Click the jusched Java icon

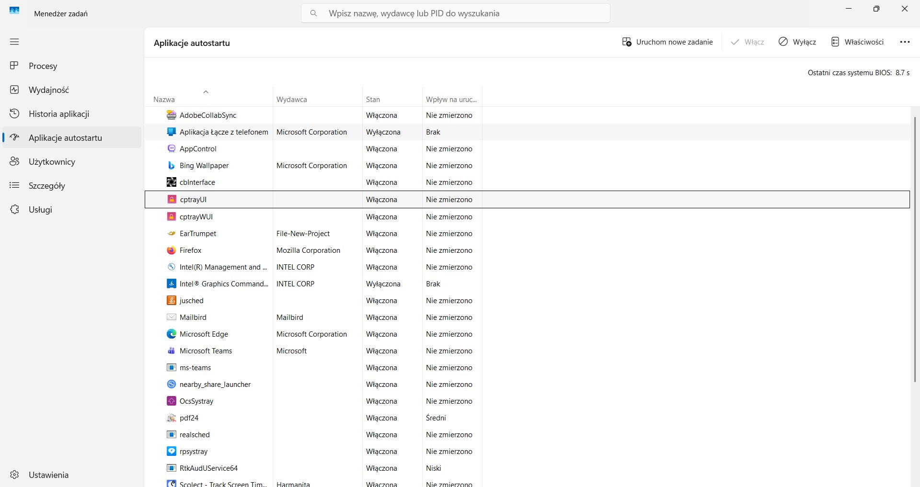[x=171, y=300]
